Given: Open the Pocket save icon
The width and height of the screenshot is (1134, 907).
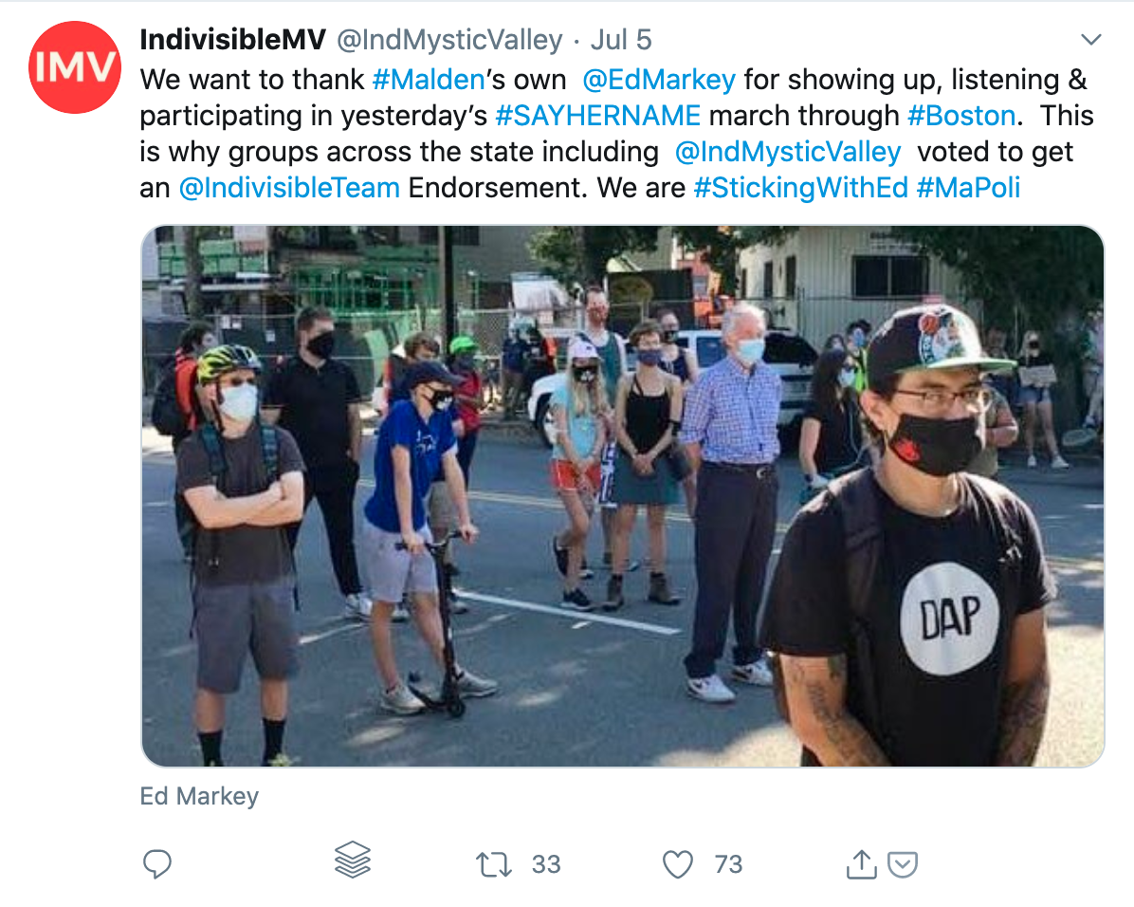Looking at the screenshot, I should (903, 864).
